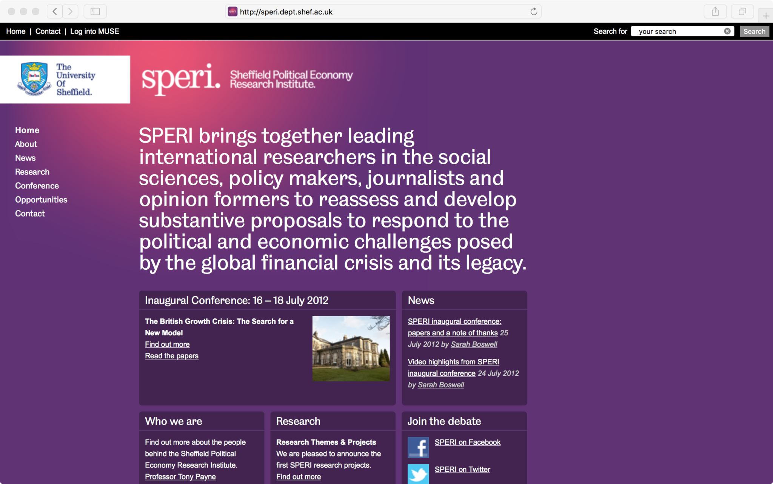Click the 'Join the debate' panel heading
This screenshot has height=484, width=773.
click(x=444, y=421)
